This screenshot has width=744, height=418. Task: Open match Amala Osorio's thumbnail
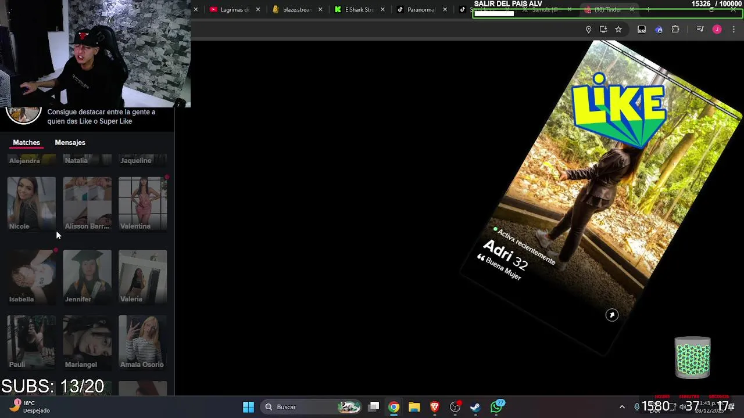coord(142,342)
